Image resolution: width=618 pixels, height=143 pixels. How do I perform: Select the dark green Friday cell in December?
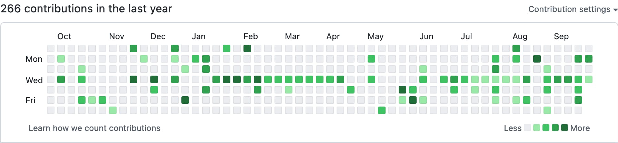click(185, 100)
